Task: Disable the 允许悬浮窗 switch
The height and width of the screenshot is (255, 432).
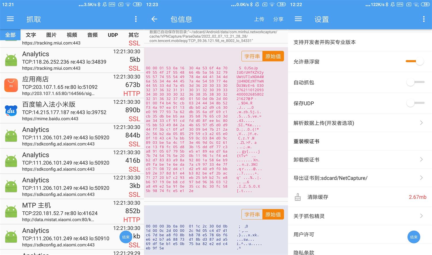Action: coord(415,61)
